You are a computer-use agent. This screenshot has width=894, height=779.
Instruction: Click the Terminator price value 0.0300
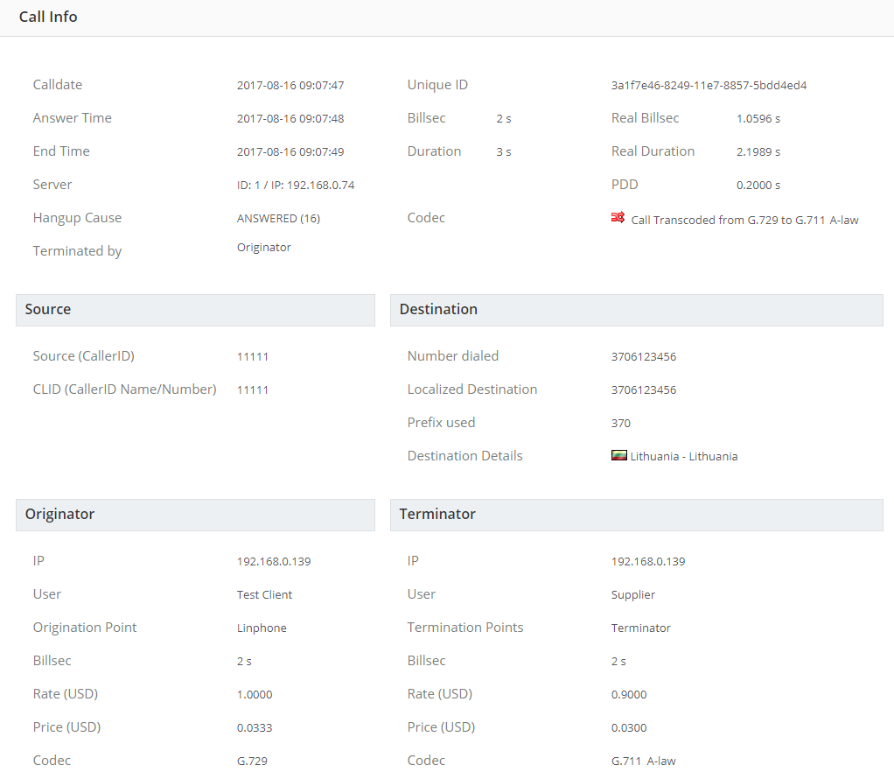(629, 727)
